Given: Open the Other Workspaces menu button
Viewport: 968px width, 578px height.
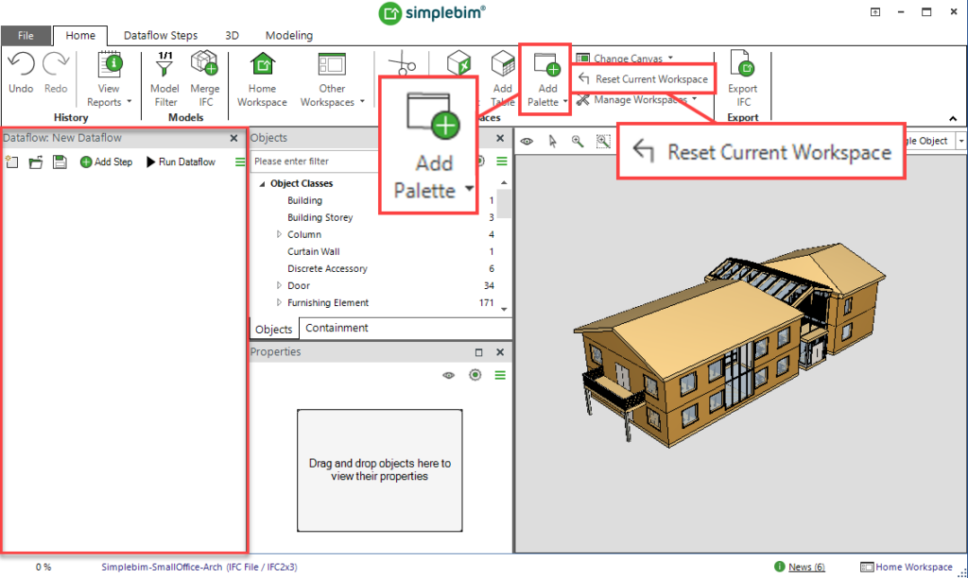Looking at the screenshot, I should (332, 79).
